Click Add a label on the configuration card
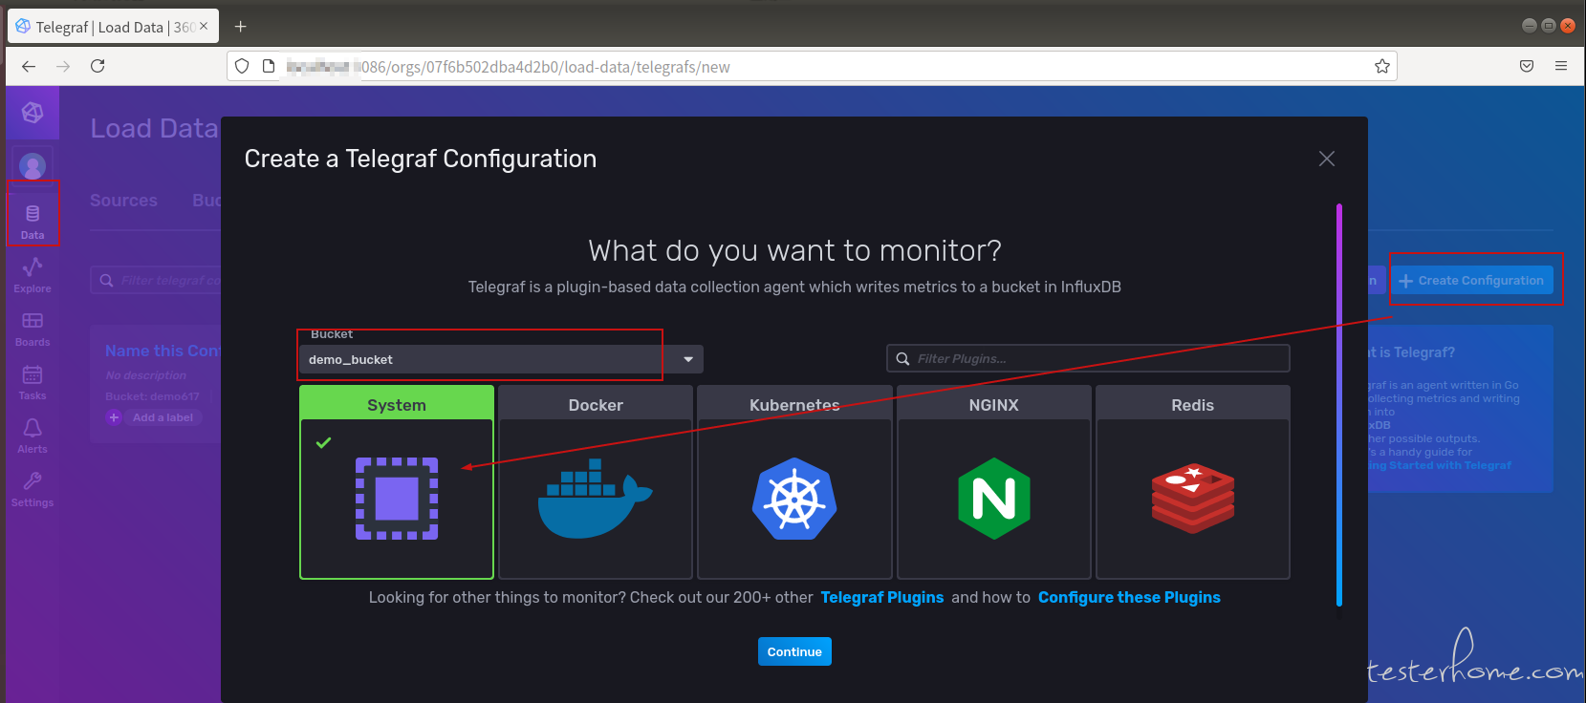This screenshot has width=1586, height=703. click(x=163, y=417)
